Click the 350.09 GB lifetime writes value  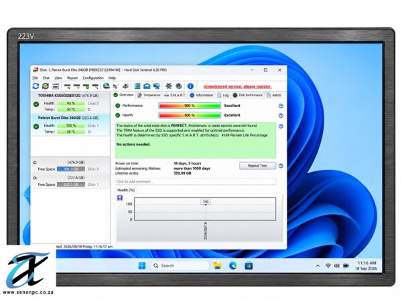point(182,173)
